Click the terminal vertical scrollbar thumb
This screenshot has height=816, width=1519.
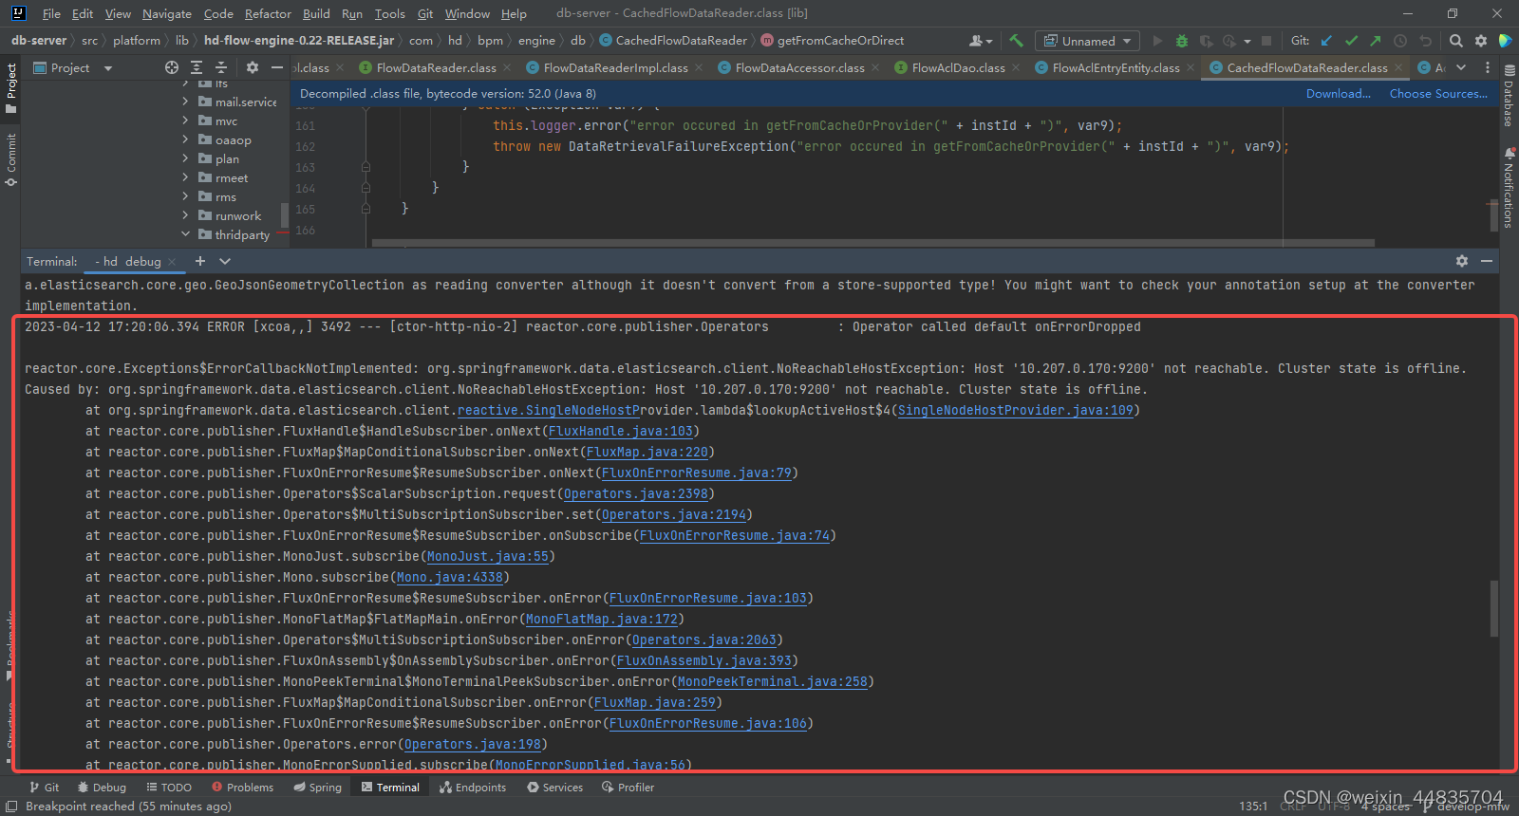coord(1493,608)
